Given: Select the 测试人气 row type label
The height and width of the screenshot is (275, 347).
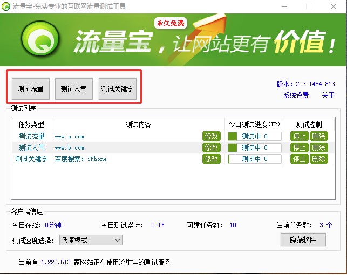Looking at the screenshot, I should (x=31, y=147).
